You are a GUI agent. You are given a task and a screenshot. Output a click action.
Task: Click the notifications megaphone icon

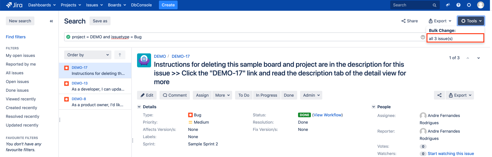[x=448, y=5]
